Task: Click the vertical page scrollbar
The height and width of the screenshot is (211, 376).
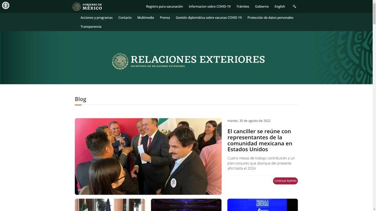Action: coord(374,105)
